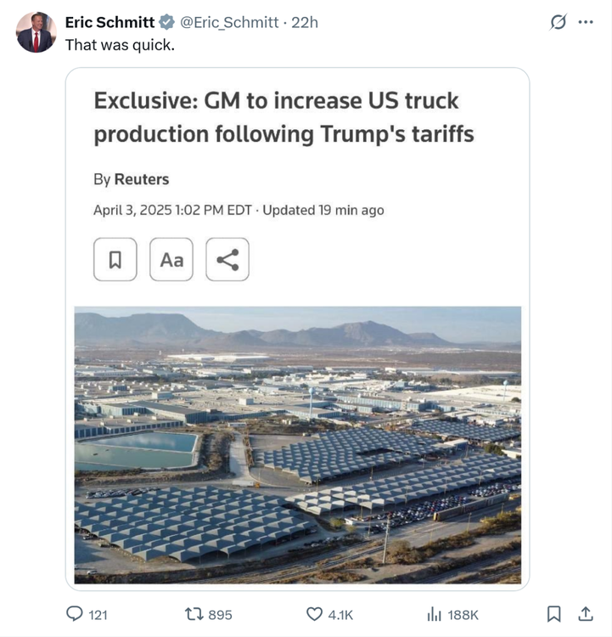This screenshot has height=637, width=612.
Task: Open the GM plant aerial photo
Action: point(297,444)
